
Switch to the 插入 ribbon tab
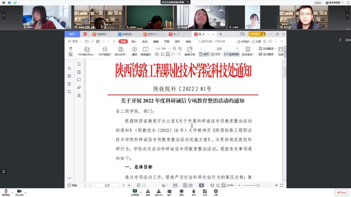point(134,41)
